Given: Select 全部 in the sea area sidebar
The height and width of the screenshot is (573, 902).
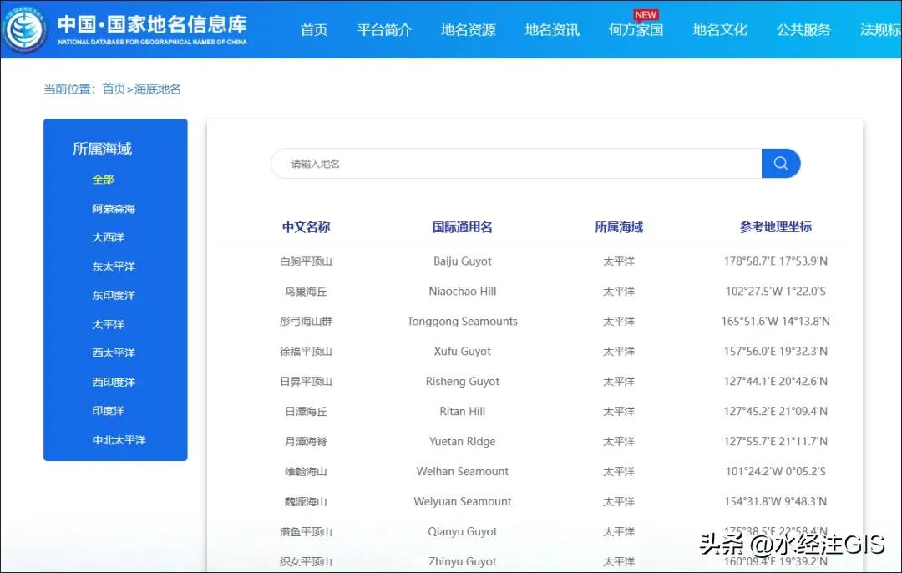Looking at the screenshot, I should (x=104, y=180).
